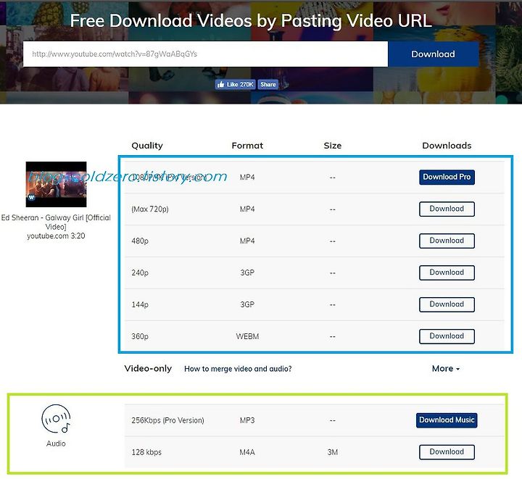Image resolution: width=522 pixels, height=479 pixels.
Task: Click the MP3 format cell
Action: [x=247, y=420]
